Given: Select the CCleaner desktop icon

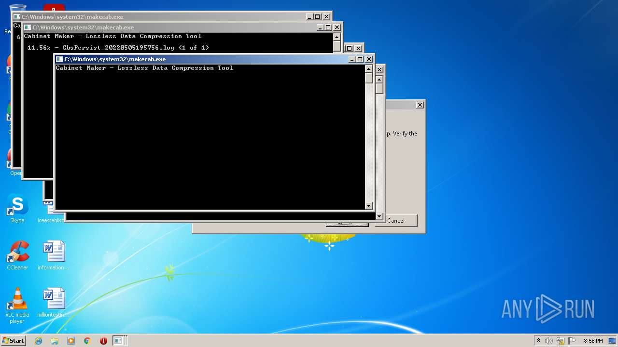Looking at the screenshot, I should [x=17, y=255].
